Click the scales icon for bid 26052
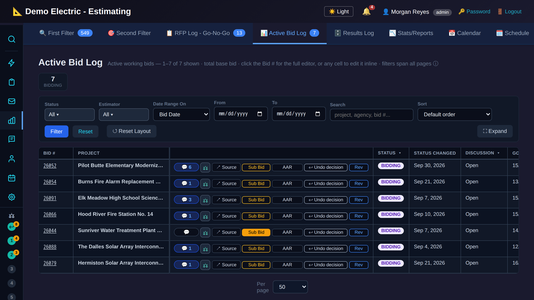The image size is (534, 300). pyautogui.click(x=205, y=167)
